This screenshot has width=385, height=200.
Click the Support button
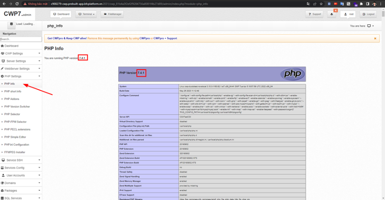coord(314,14)
